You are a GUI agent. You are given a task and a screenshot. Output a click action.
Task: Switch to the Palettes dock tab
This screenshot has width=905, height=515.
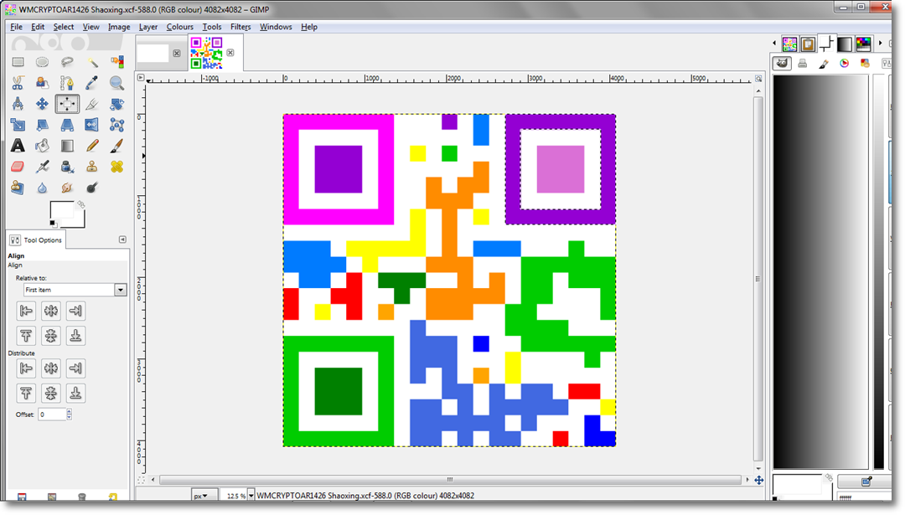863,44
